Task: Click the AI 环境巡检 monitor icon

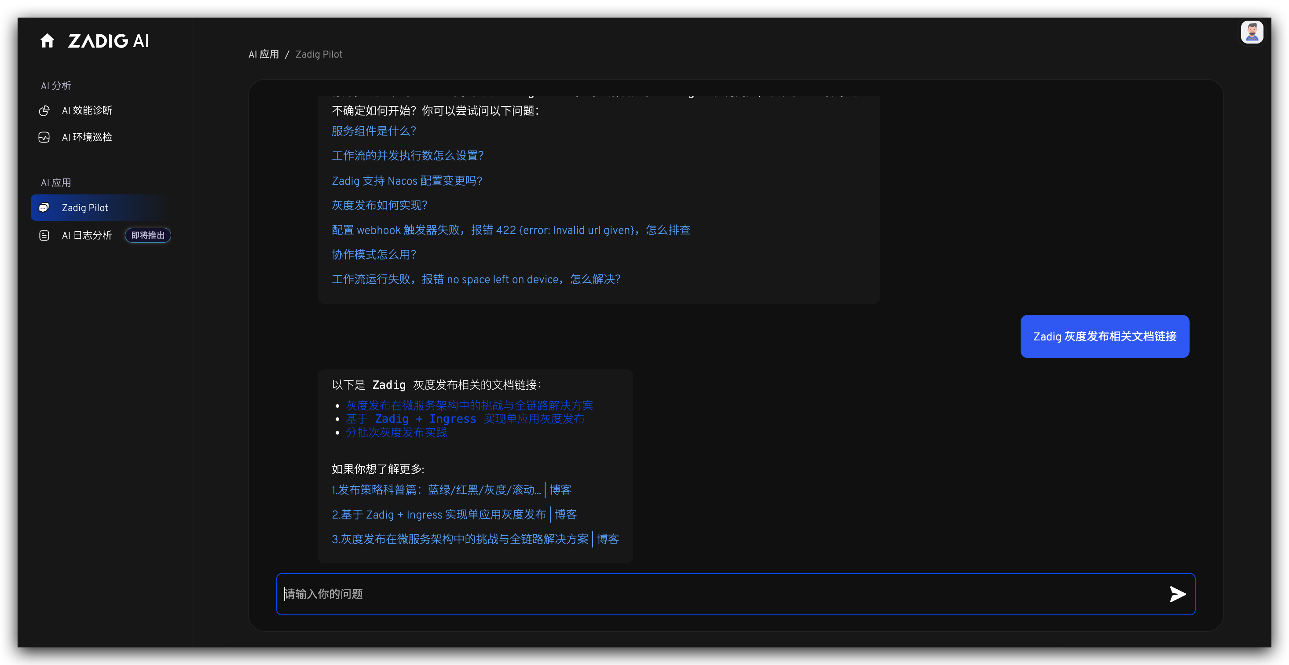Action: [x=44, y=137]
